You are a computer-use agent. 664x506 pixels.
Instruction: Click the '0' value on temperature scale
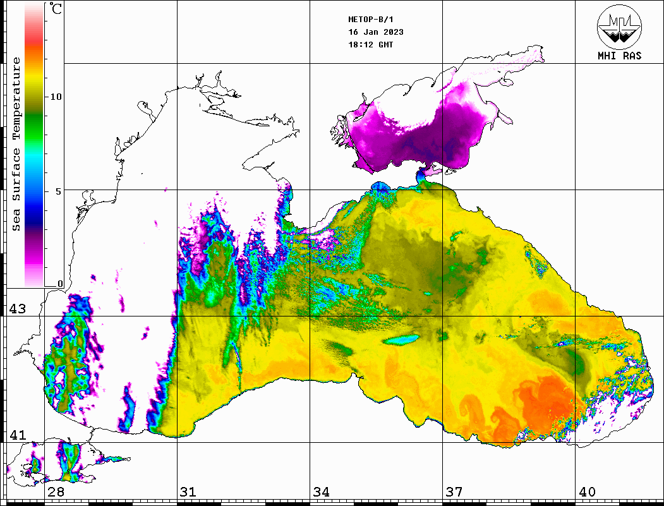[60, 284]
